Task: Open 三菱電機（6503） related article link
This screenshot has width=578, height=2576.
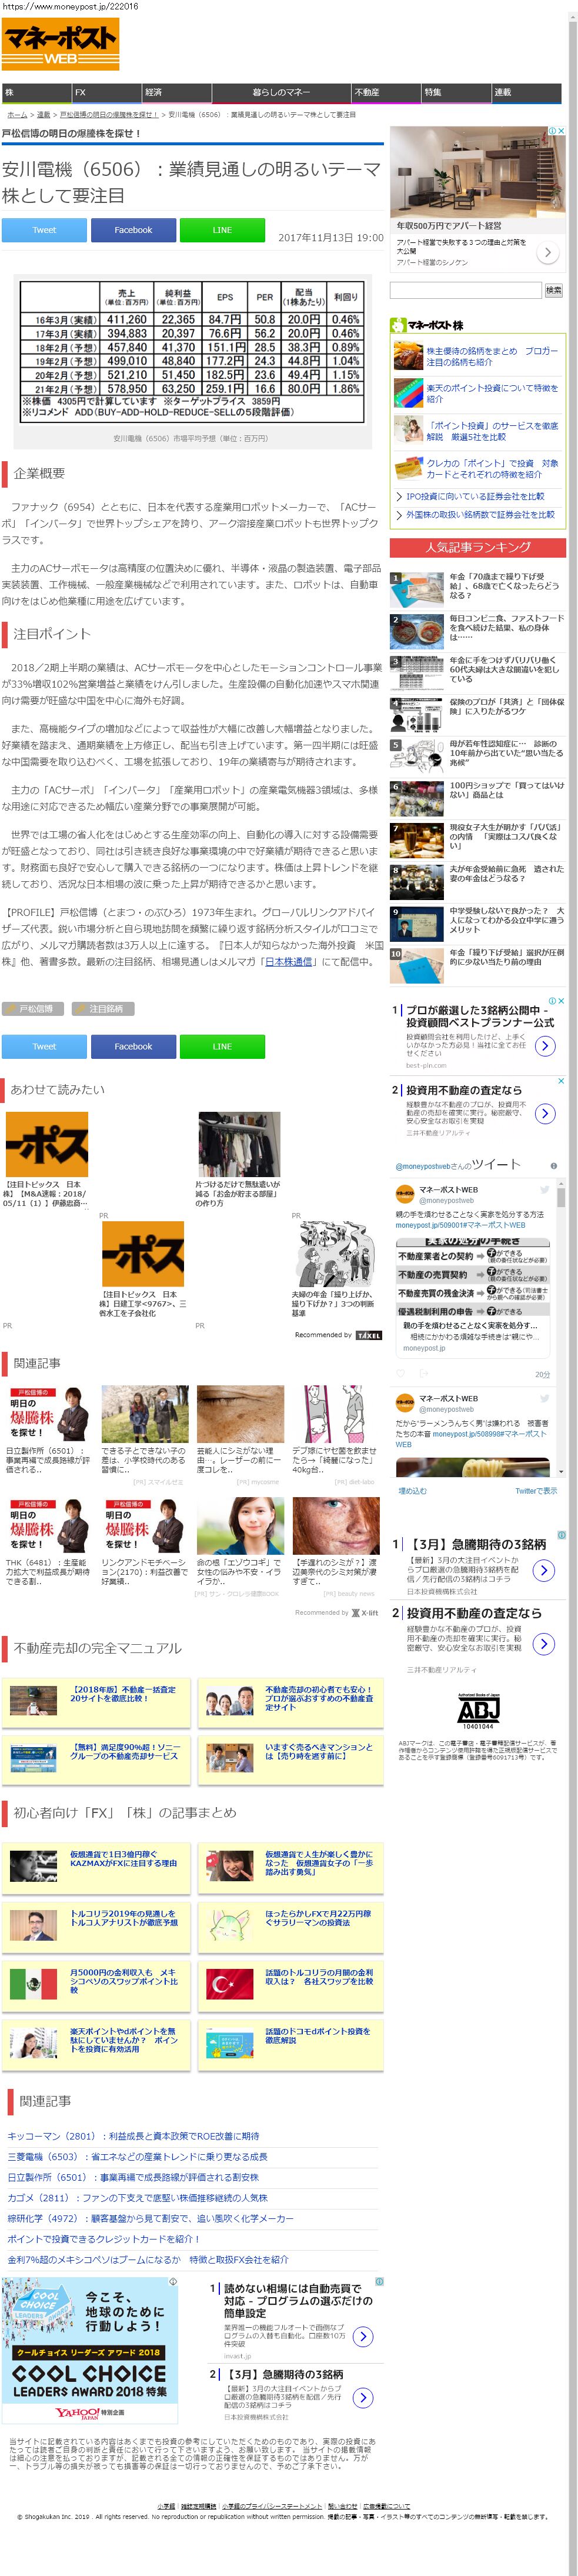Action: point(137,2157)
